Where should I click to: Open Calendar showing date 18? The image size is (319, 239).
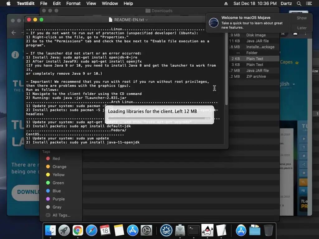105,230
